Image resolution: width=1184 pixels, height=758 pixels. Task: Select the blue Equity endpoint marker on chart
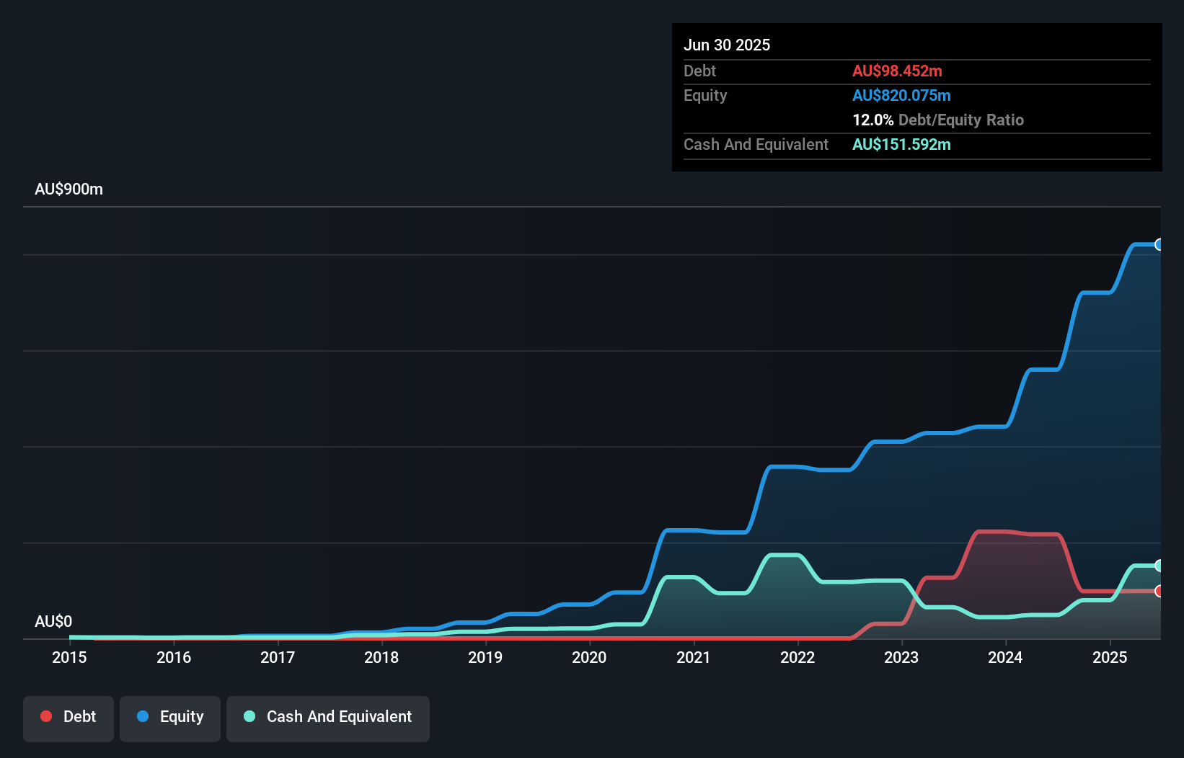(x=1159, y=245)
